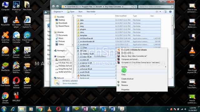Image resolution: width=200 pixels, height=112 pixels.
Task: Click the Open toolbar button
Action: click(71, 12)
